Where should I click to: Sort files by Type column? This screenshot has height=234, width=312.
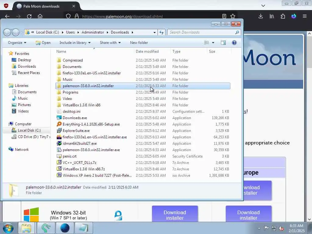tap(189, 51)
